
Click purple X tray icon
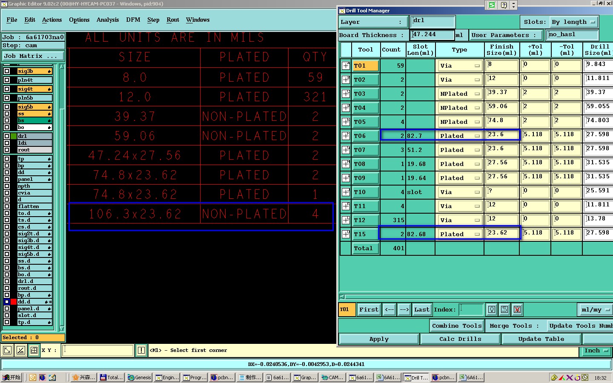[569, 377]
